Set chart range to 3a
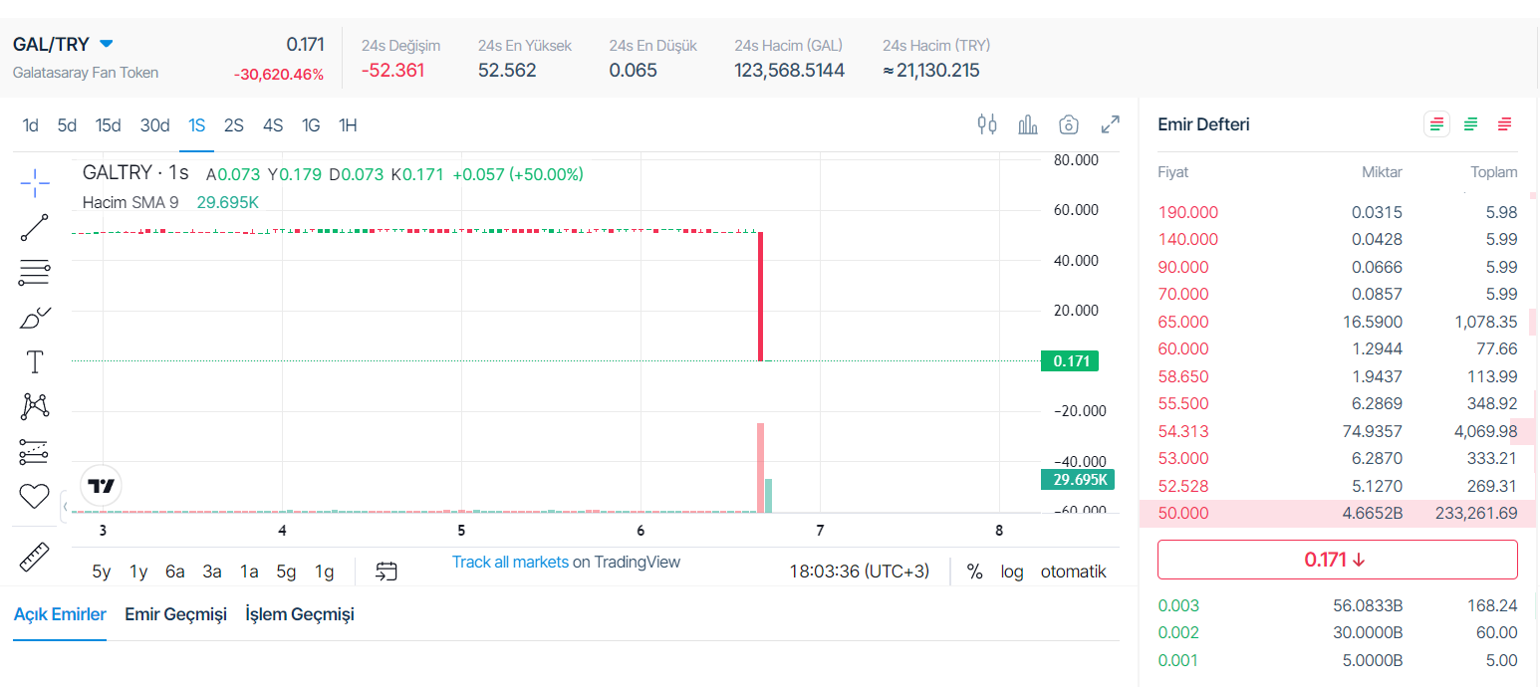This screenshot has height=687, width=1540. click(212, 572)
